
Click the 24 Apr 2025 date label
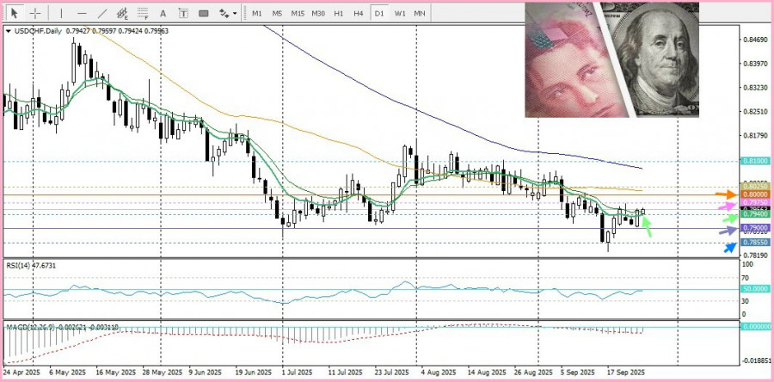click(x=20, y=372)
